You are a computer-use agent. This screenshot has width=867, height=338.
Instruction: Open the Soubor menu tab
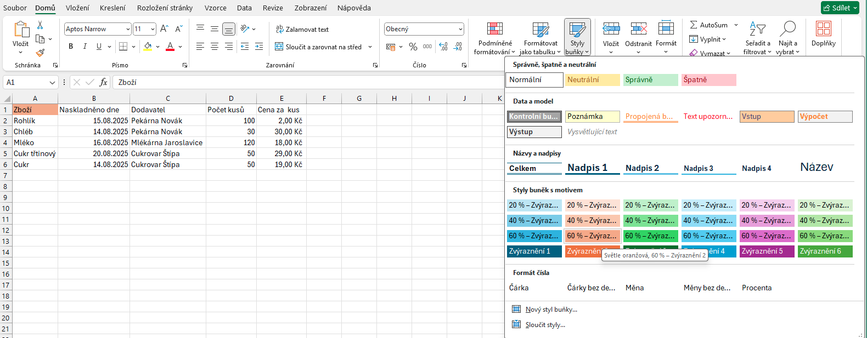pos(15,8)
